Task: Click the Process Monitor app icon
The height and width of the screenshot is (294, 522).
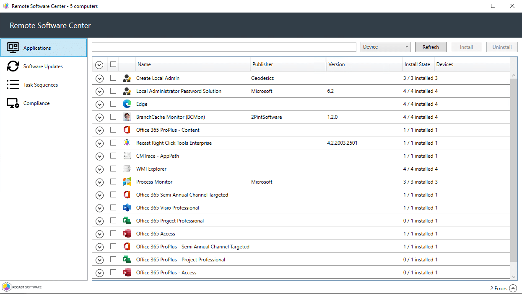Action: tap(127, 182)
